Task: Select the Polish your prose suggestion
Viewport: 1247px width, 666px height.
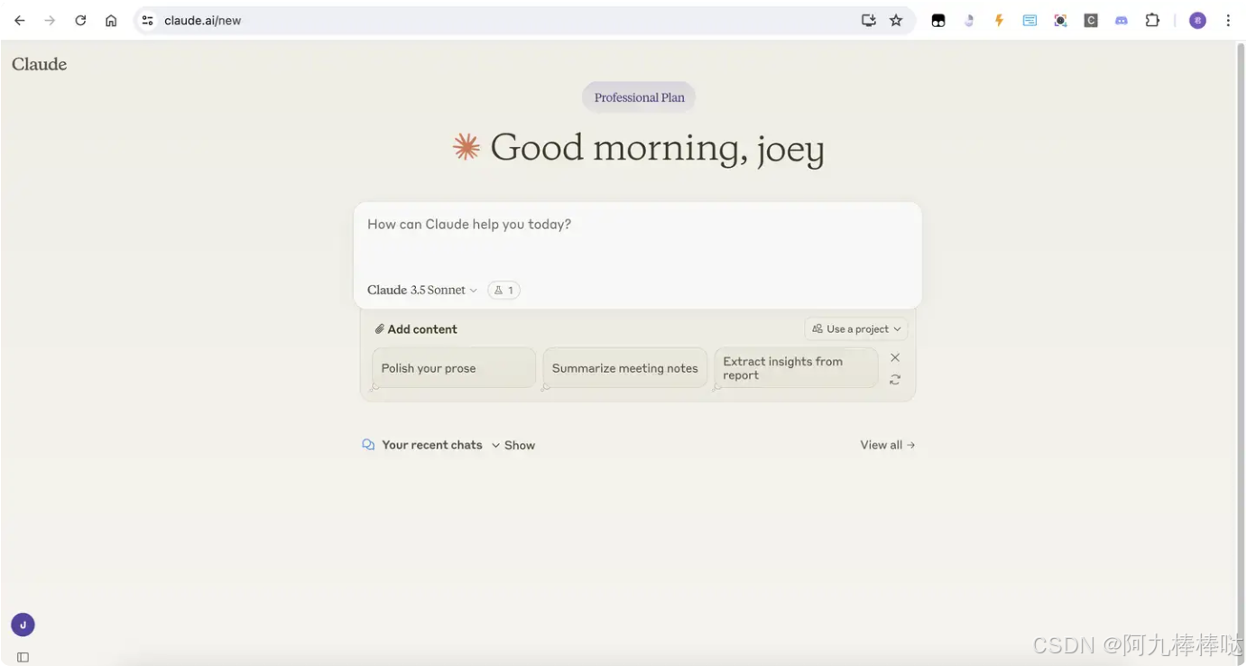Action: point(454,368)
